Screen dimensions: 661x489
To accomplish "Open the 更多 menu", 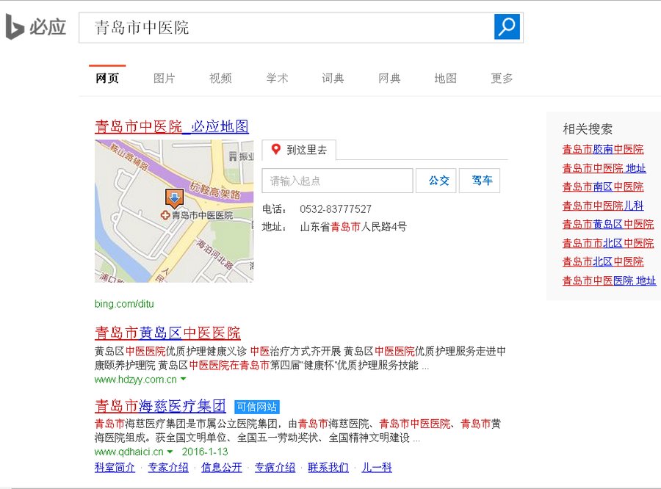I will [502, 79].
